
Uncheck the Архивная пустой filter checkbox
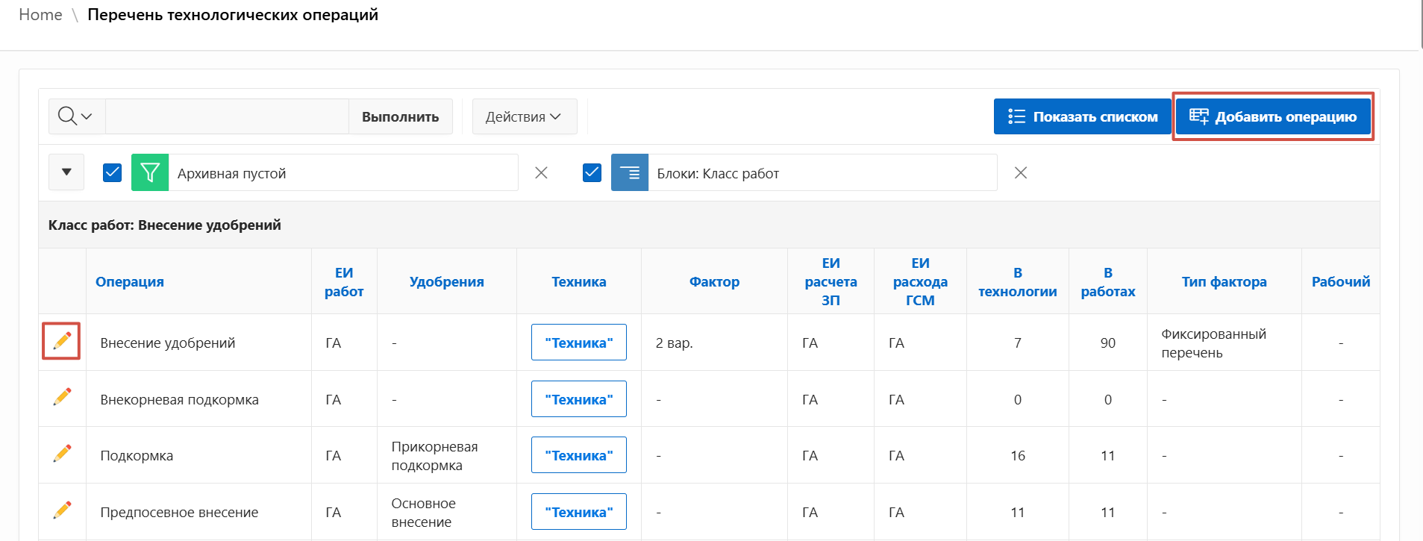pyautogui.click(x=113, y=173)
